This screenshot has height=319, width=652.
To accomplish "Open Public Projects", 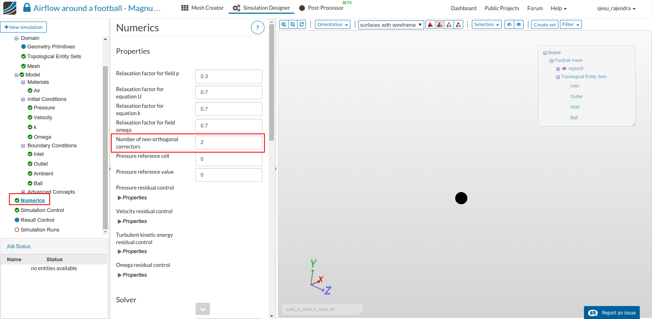I will pyautogui.click(x=502, y=8).
